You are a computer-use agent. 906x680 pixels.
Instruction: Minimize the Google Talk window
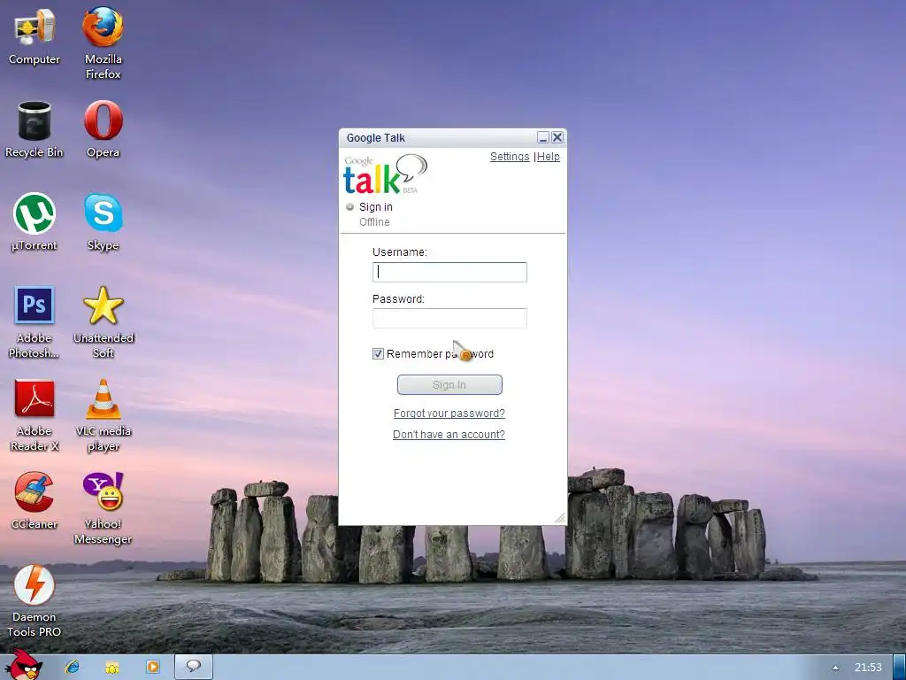(542, 137)
